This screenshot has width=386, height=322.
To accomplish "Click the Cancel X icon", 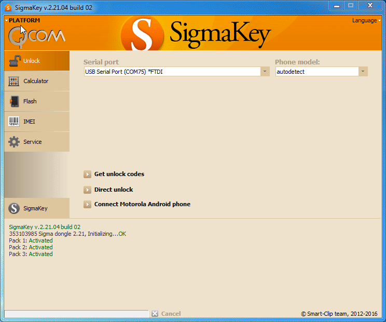I will tap(155, 314).
